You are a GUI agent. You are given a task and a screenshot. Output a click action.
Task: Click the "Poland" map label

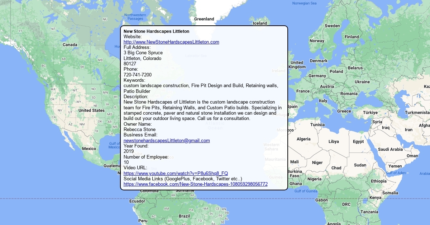tap(336, 71)
